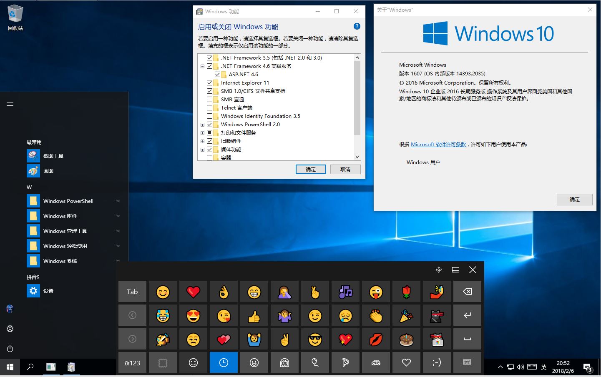Open the kaomoji ;-) category

click(437, 362)
